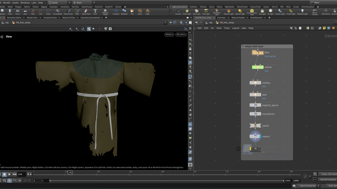Image resolution: width=337 pixels, height=189 pixels.
Task: Open the No cam camera dropdown
Action: 181,34
